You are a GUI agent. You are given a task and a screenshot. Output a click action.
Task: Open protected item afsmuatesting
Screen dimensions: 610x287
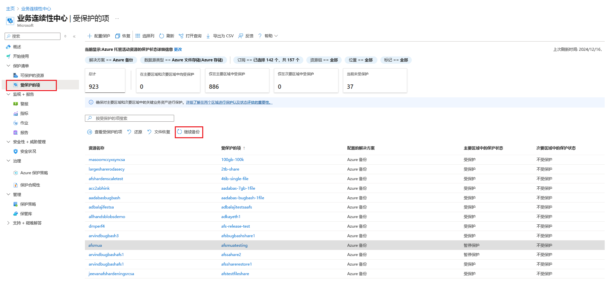pos(234,245)
